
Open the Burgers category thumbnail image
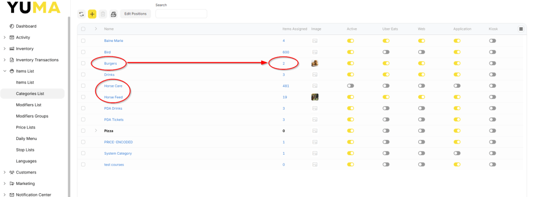(315, 63)
